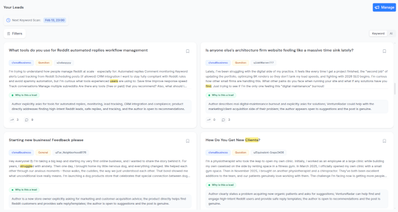Click the highlighted "Clients" in the post title

(x=251, y=140)
